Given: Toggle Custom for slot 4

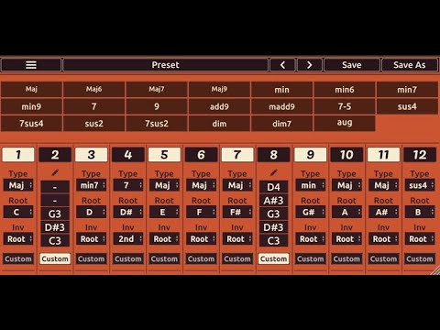Looking at the screenshot, I should pyautogui.click(x=128, y=258).
